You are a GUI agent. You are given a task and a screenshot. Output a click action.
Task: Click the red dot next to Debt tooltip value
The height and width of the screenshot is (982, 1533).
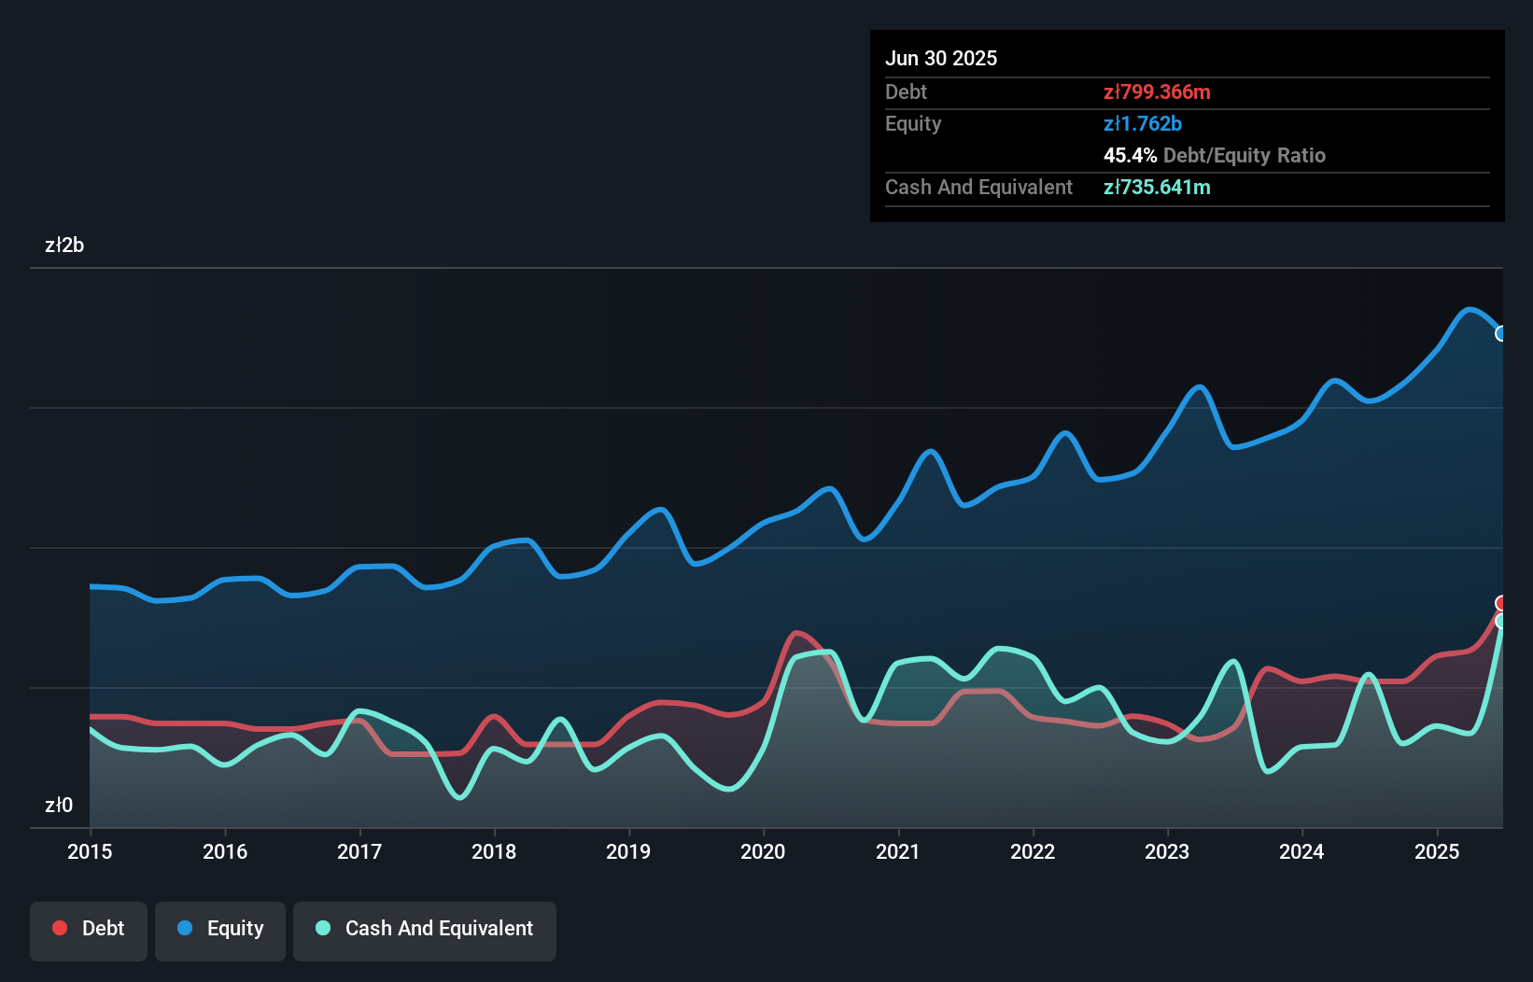[x=1501, y=604]
